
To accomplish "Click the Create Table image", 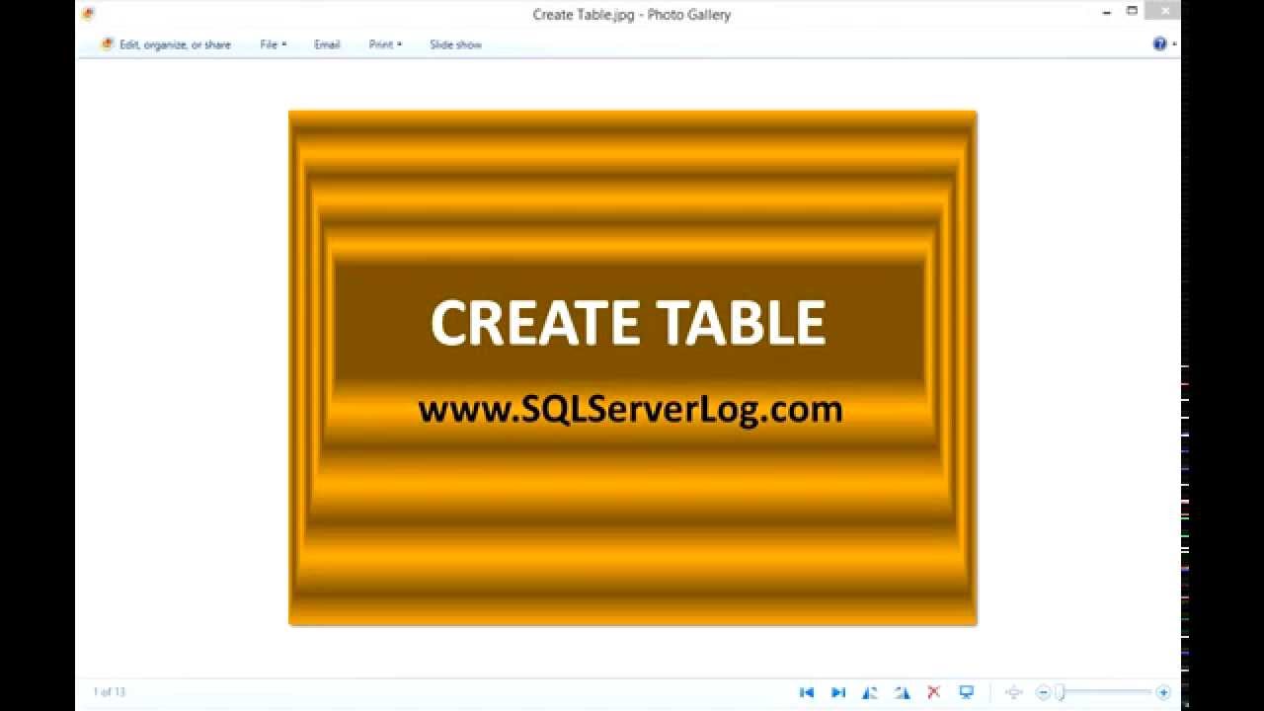I will [x=632, y=367].
